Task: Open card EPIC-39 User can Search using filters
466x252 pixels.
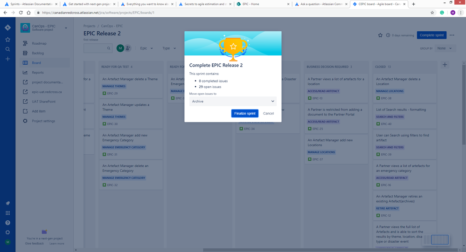Action: pos(405,144)
